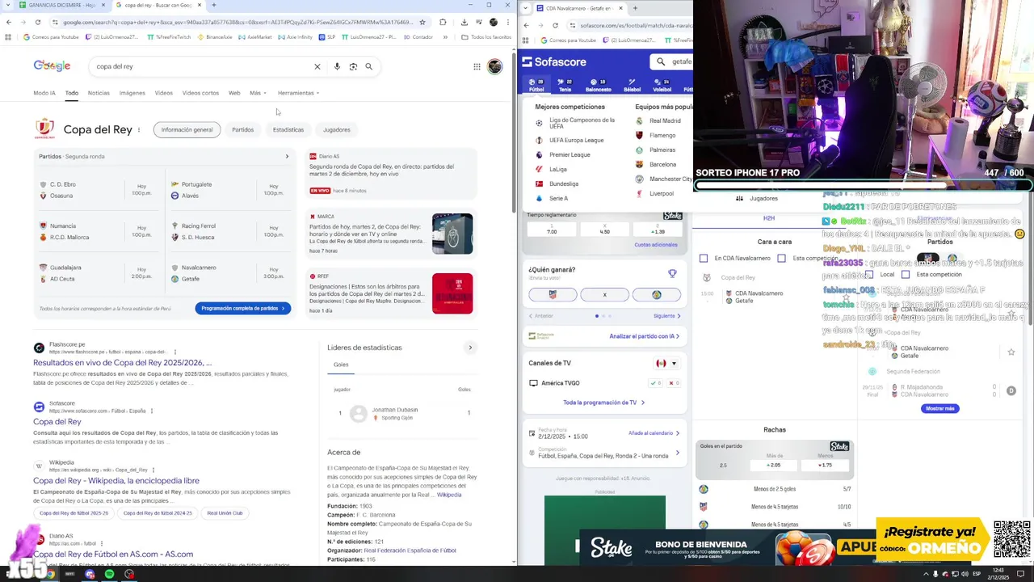Viewport: 1034px width, 582px height.
Task: Open Windows notification center
Action: point(1022,574)
